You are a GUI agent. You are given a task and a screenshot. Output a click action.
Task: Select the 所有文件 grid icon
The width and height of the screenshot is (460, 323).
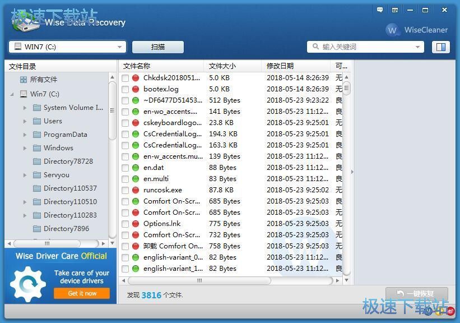[24, 80]
